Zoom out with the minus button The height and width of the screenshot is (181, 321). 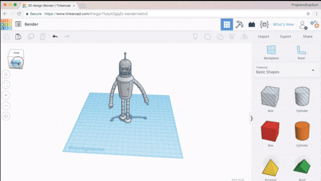coord(6,105)
